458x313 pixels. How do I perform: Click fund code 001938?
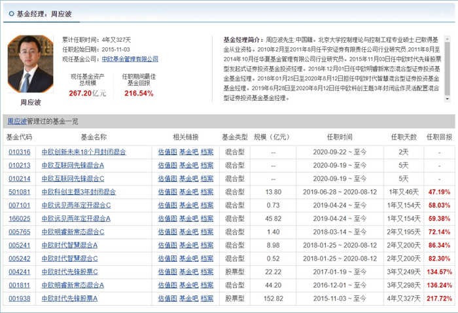pos(19,299)
